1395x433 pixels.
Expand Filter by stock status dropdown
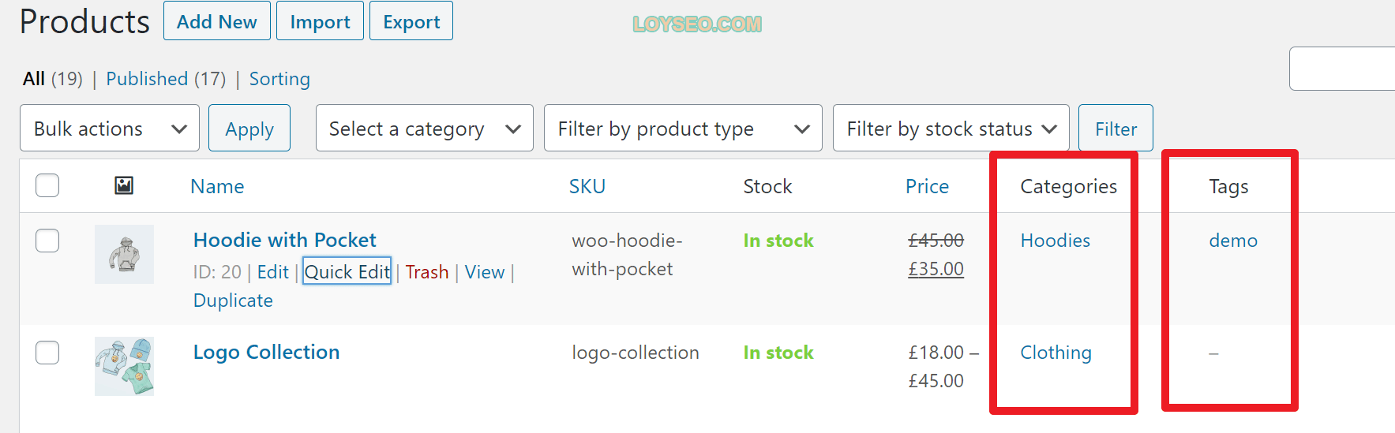951,128
